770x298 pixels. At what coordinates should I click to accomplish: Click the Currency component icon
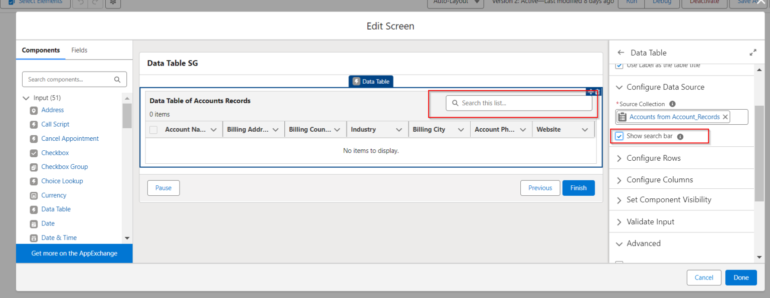point(34,195)
